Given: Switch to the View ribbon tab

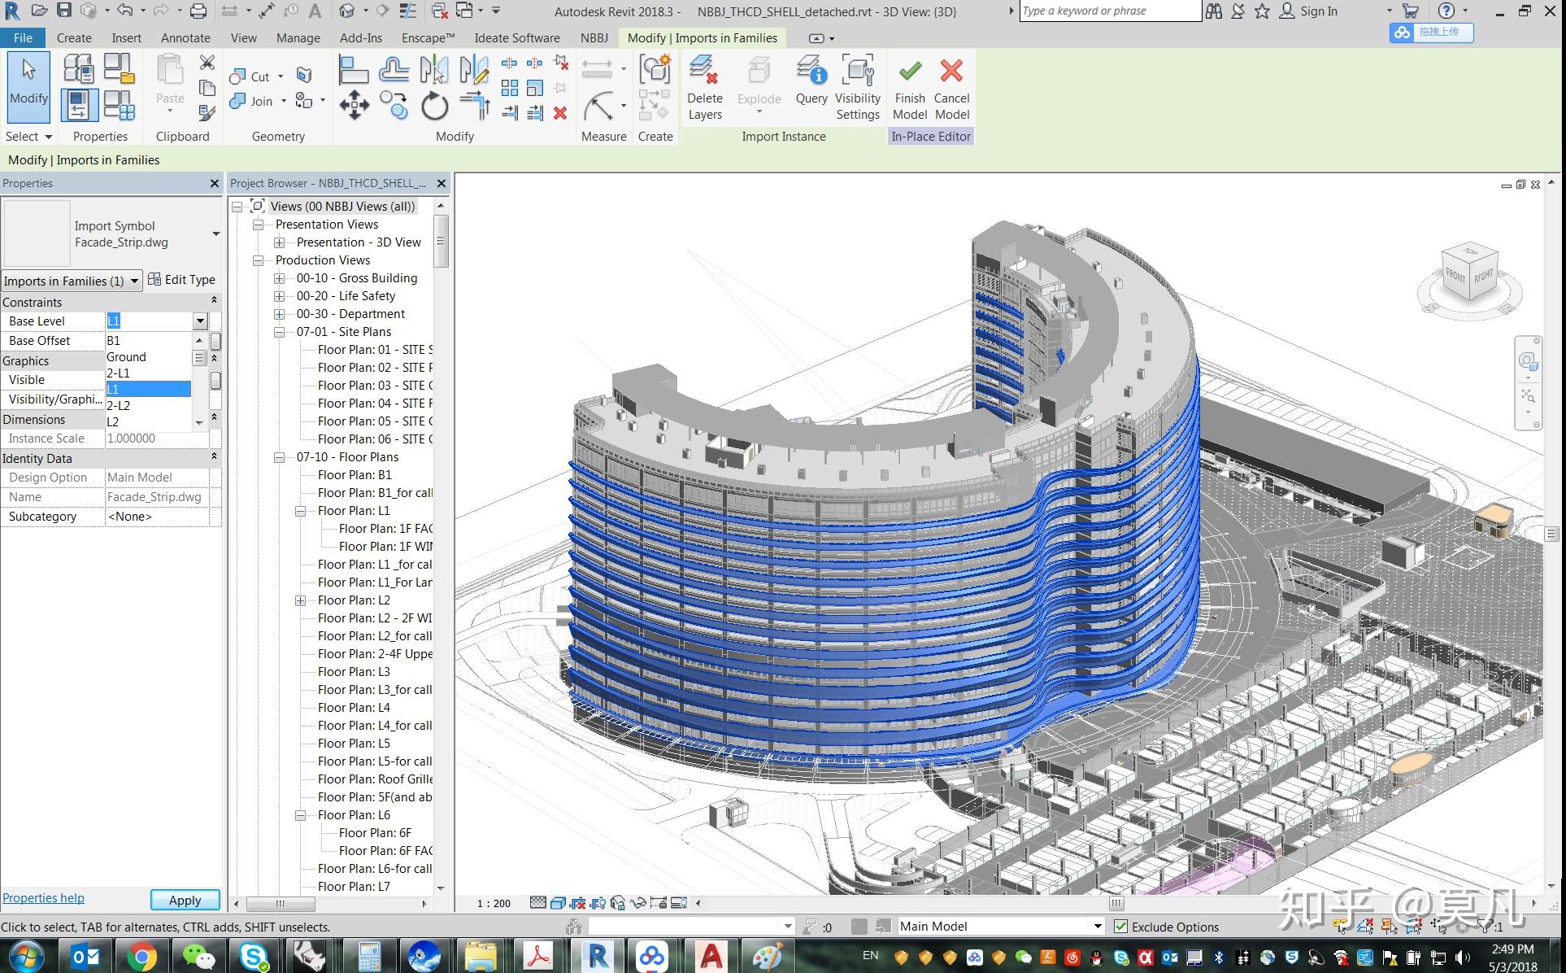Looking at the screenshot, I should [x=243, y=38].
